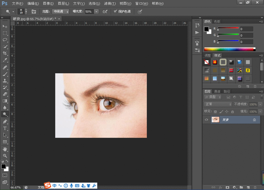Viewport: 264px width, 190px height.
Task: Switch to the 通道 tab
Action: click(217, 91)
